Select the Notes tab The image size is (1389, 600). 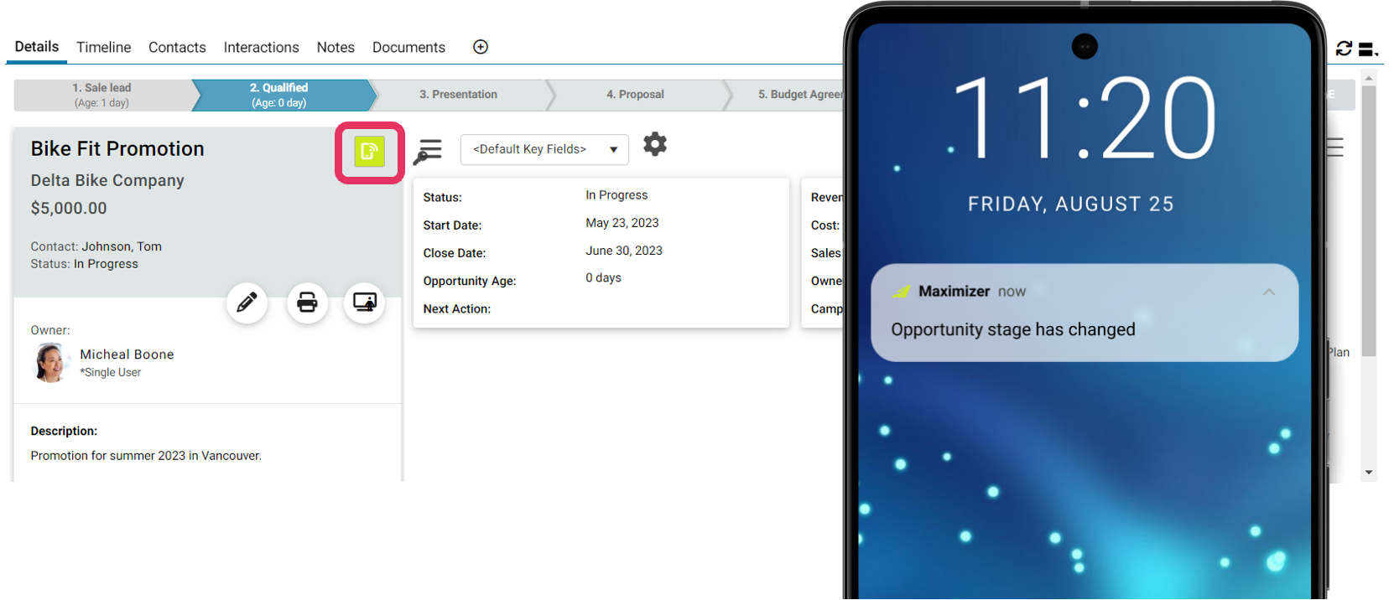coord(336,48)
